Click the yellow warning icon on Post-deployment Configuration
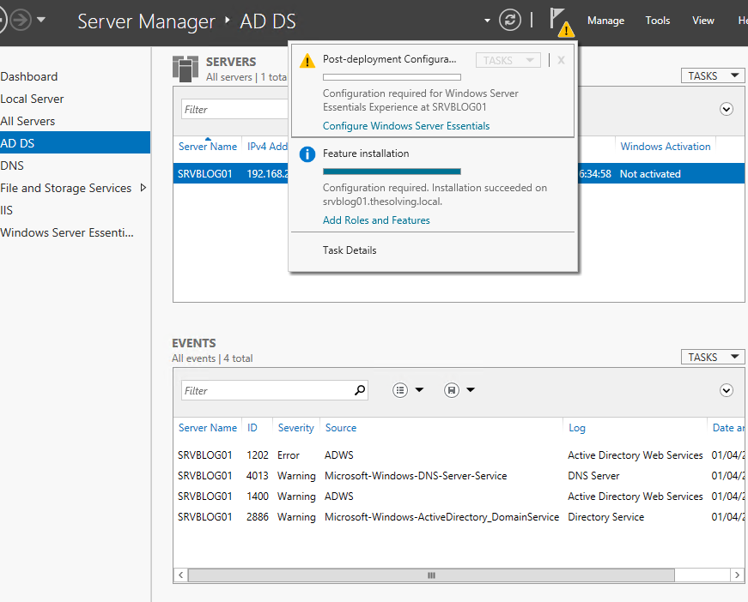 pos(307,60)
